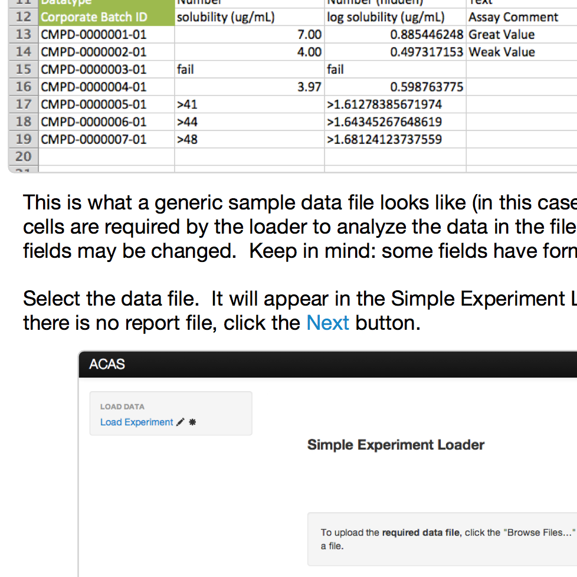Select row header 13 in spreadsheet
This screenshot has width=577, height=577.
coord(24,34)
